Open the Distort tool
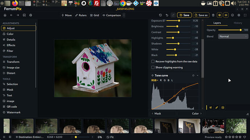Viewport: 250px width, 140px height. click(x=18, y=73)
